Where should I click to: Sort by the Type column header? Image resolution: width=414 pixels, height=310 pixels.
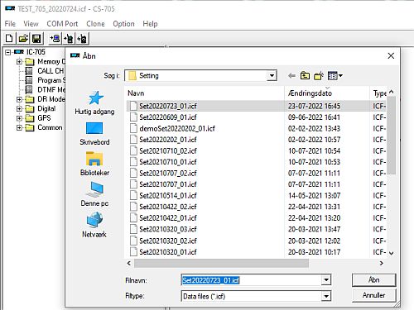pyautogui.click(x=379, y=93)
